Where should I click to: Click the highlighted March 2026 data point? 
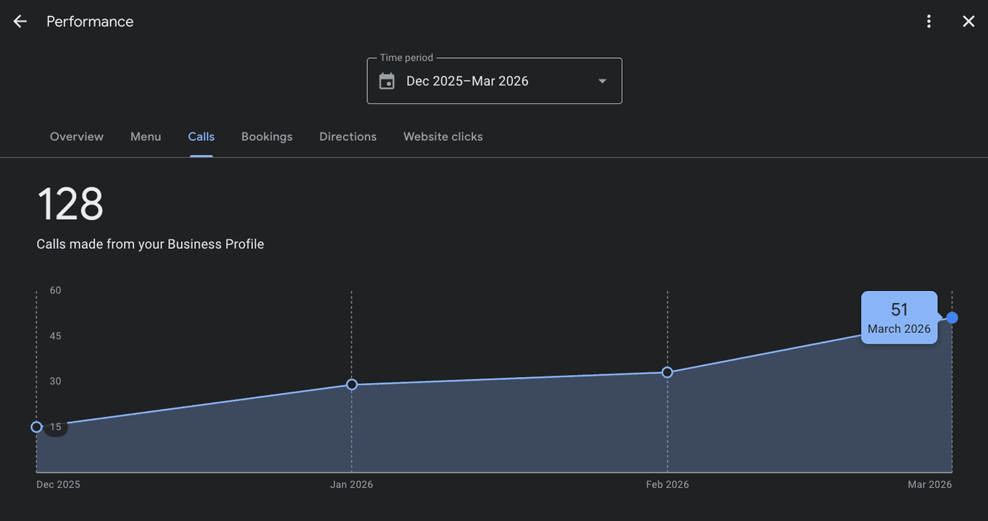952,318
